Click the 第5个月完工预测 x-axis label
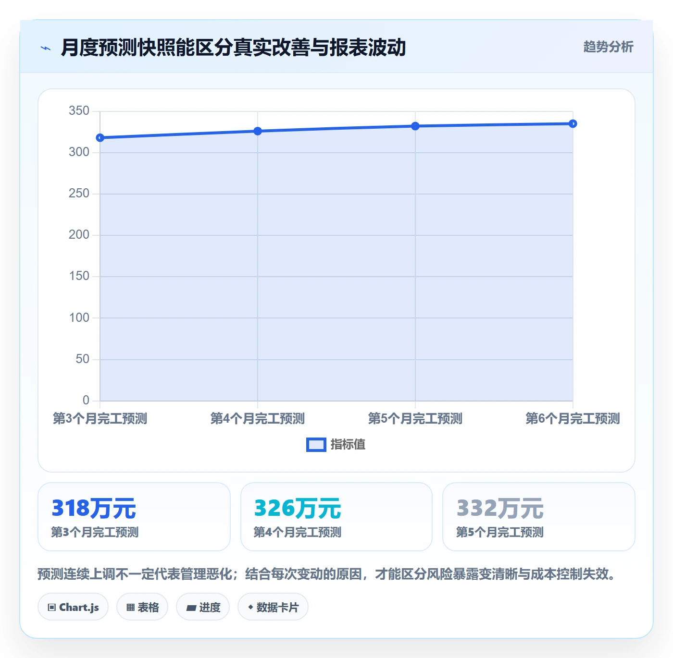 click(x=415, y=419)
